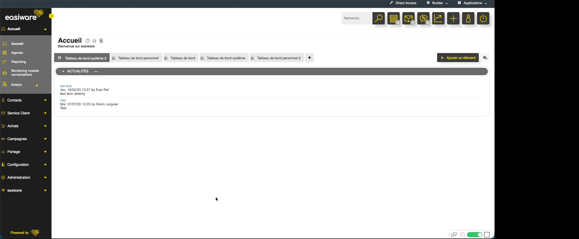Click the magnifying glass search icon
579x239 pixels.
pyautogui.click(x=378, y=18)
